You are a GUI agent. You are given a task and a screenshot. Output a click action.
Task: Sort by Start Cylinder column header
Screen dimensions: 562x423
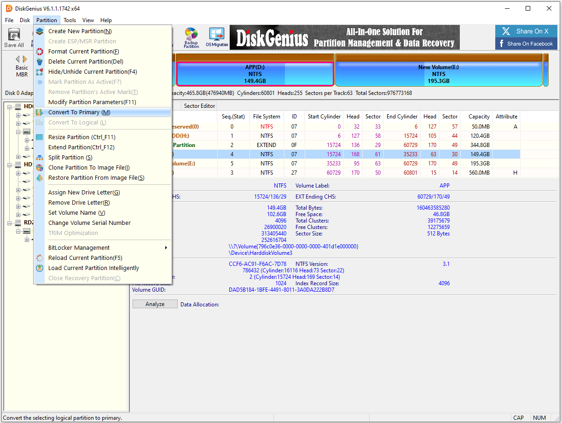324,117
